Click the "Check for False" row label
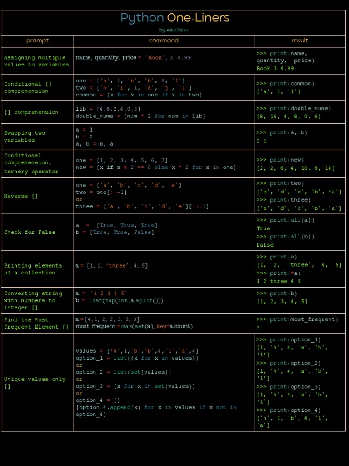Screen dimensions: 349x466 point(30,232)
